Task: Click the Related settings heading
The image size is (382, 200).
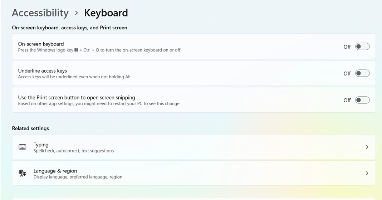Action: 30,128
